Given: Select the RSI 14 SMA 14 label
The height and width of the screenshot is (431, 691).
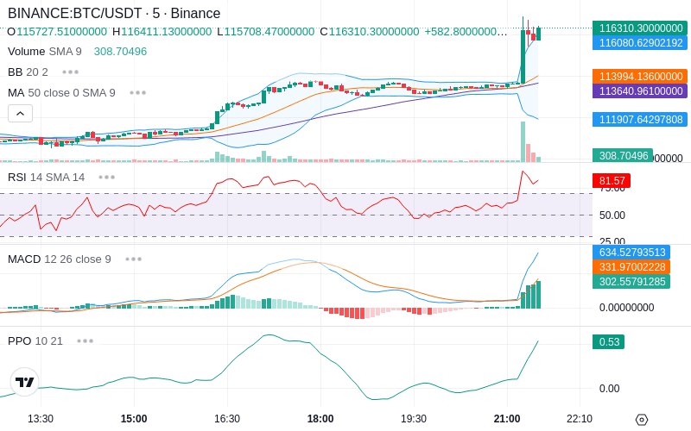Looking at the screenshot, I should point(47,178).
